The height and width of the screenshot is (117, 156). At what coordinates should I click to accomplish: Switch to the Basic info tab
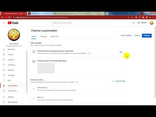tap(55, 36)
